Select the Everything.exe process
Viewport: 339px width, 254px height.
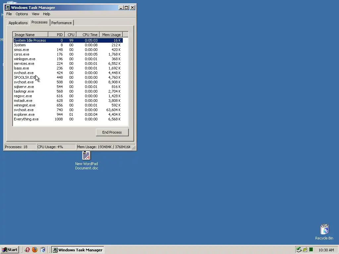pyautogui.click(x=68, y=119)
